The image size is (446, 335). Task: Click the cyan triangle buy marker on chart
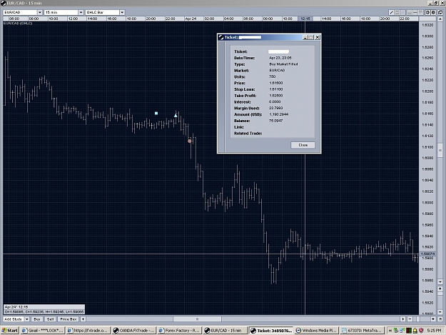pos(176,115)
